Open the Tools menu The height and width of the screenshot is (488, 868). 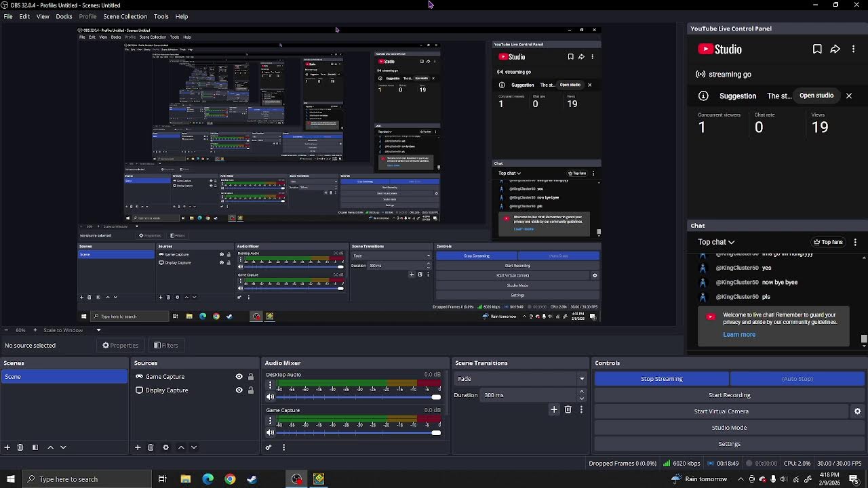point(161,16)
